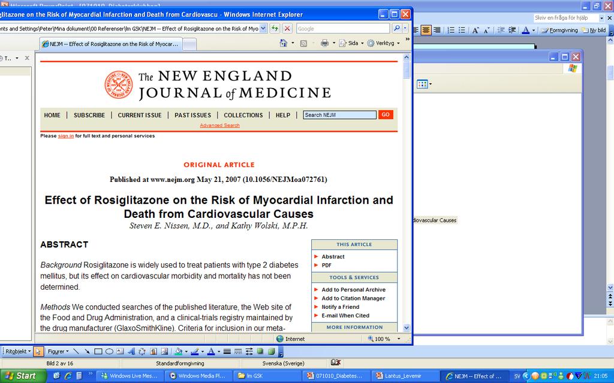Open the Sida page menu in Internet Explorer

click(x=351, y=43)
